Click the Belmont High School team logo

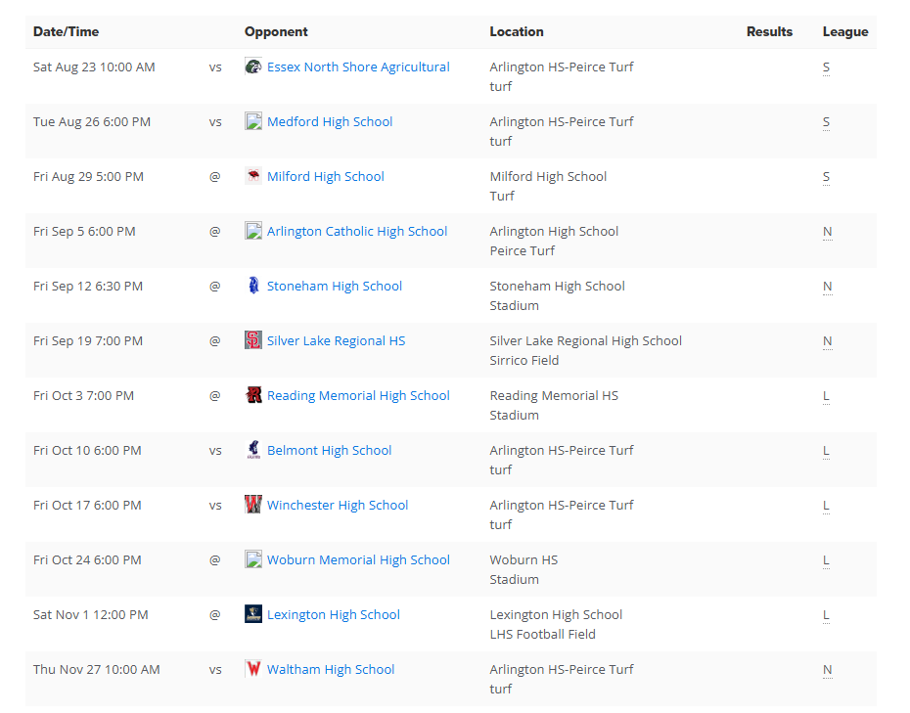253,450
